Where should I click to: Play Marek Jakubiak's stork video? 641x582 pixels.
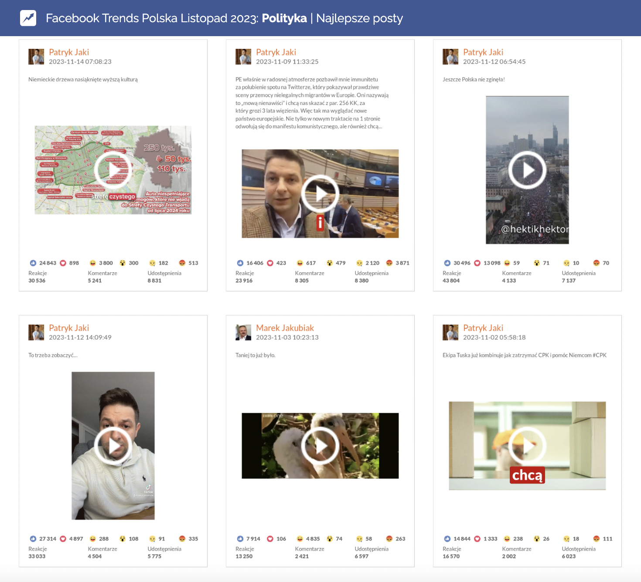[320, 446]
